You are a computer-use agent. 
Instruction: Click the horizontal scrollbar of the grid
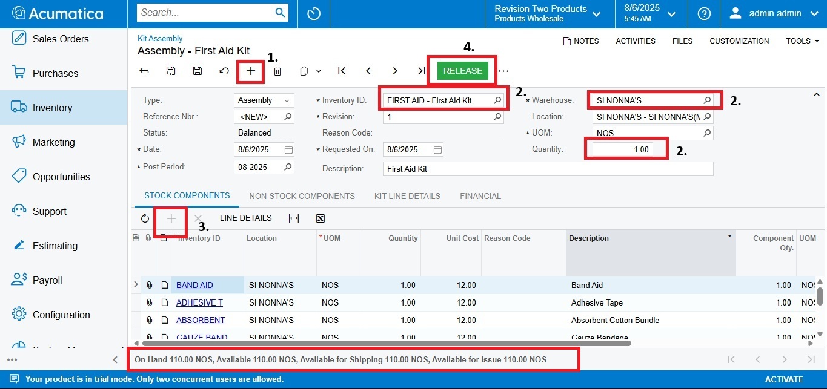[382, 343]
